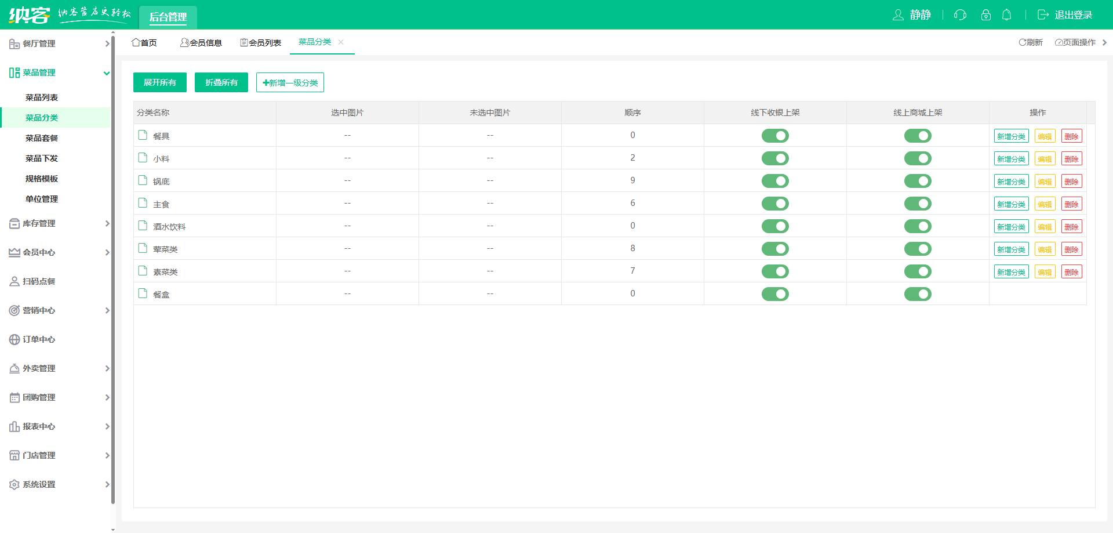Open 扫码点餐 from the sidebar
1113x533 pixels.
tap(39, 281)
